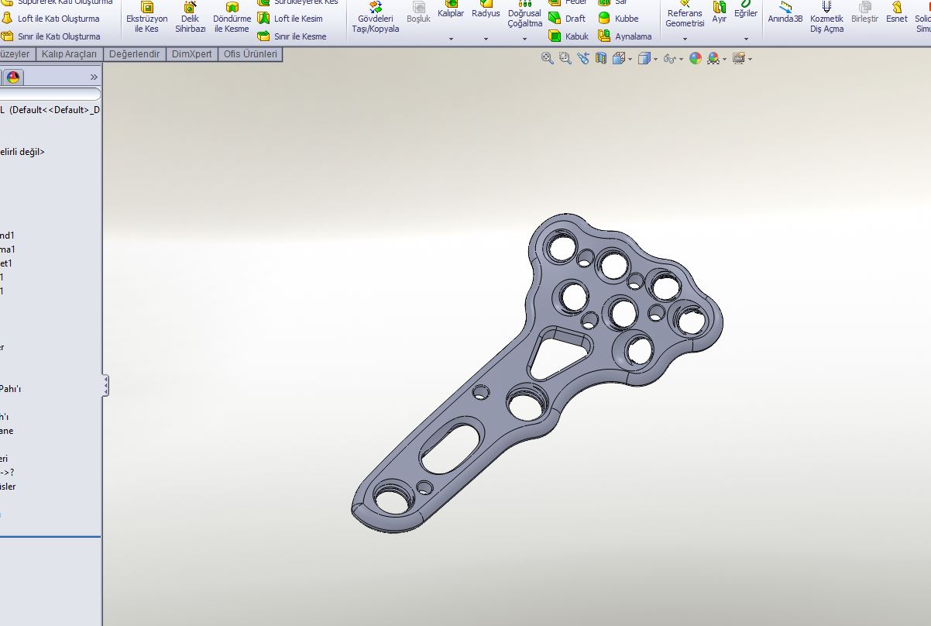Apply the Kabuk shell tool
This screenshot has width=931, height=626.
click(569, 36)
